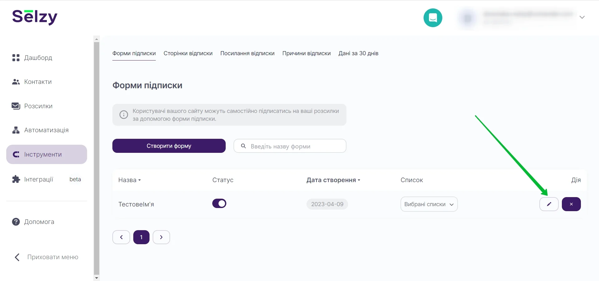Click the Дія column header
Image resolution: width=599 pixels, height=281 pixels.
coord(576,180)
